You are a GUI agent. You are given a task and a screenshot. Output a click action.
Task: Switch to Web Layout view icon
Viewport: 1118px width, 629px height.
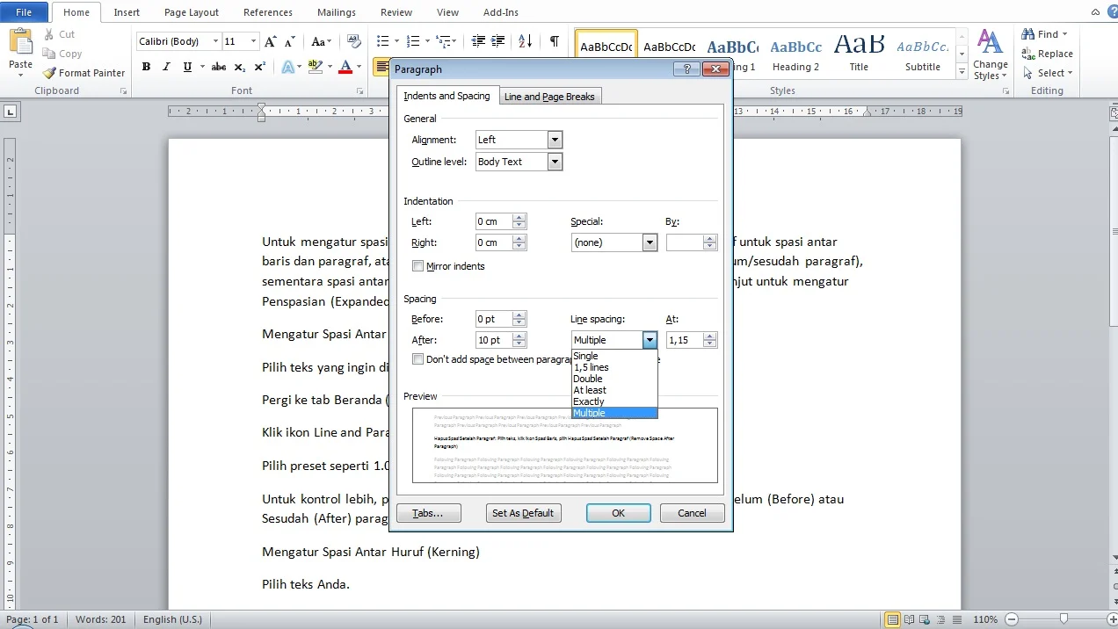[924, 619]
